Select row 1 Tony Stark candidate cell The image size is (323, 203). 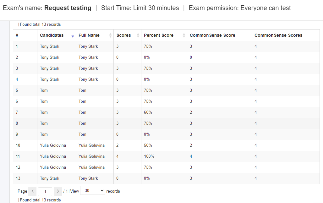click(x=49, y=47)
